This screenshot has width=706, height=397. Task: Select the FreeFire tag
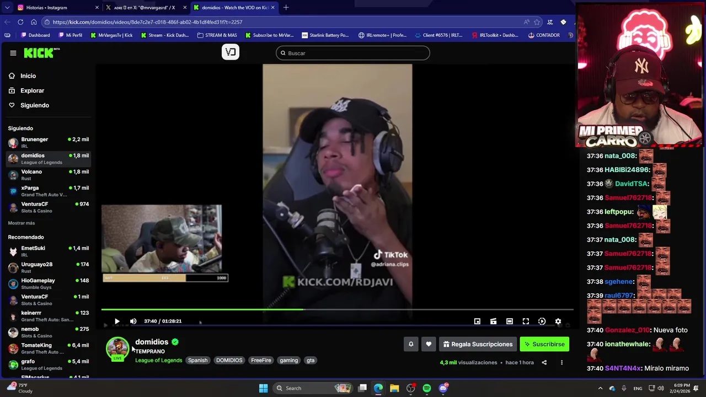pyautogui.click(x=261, y=360)
